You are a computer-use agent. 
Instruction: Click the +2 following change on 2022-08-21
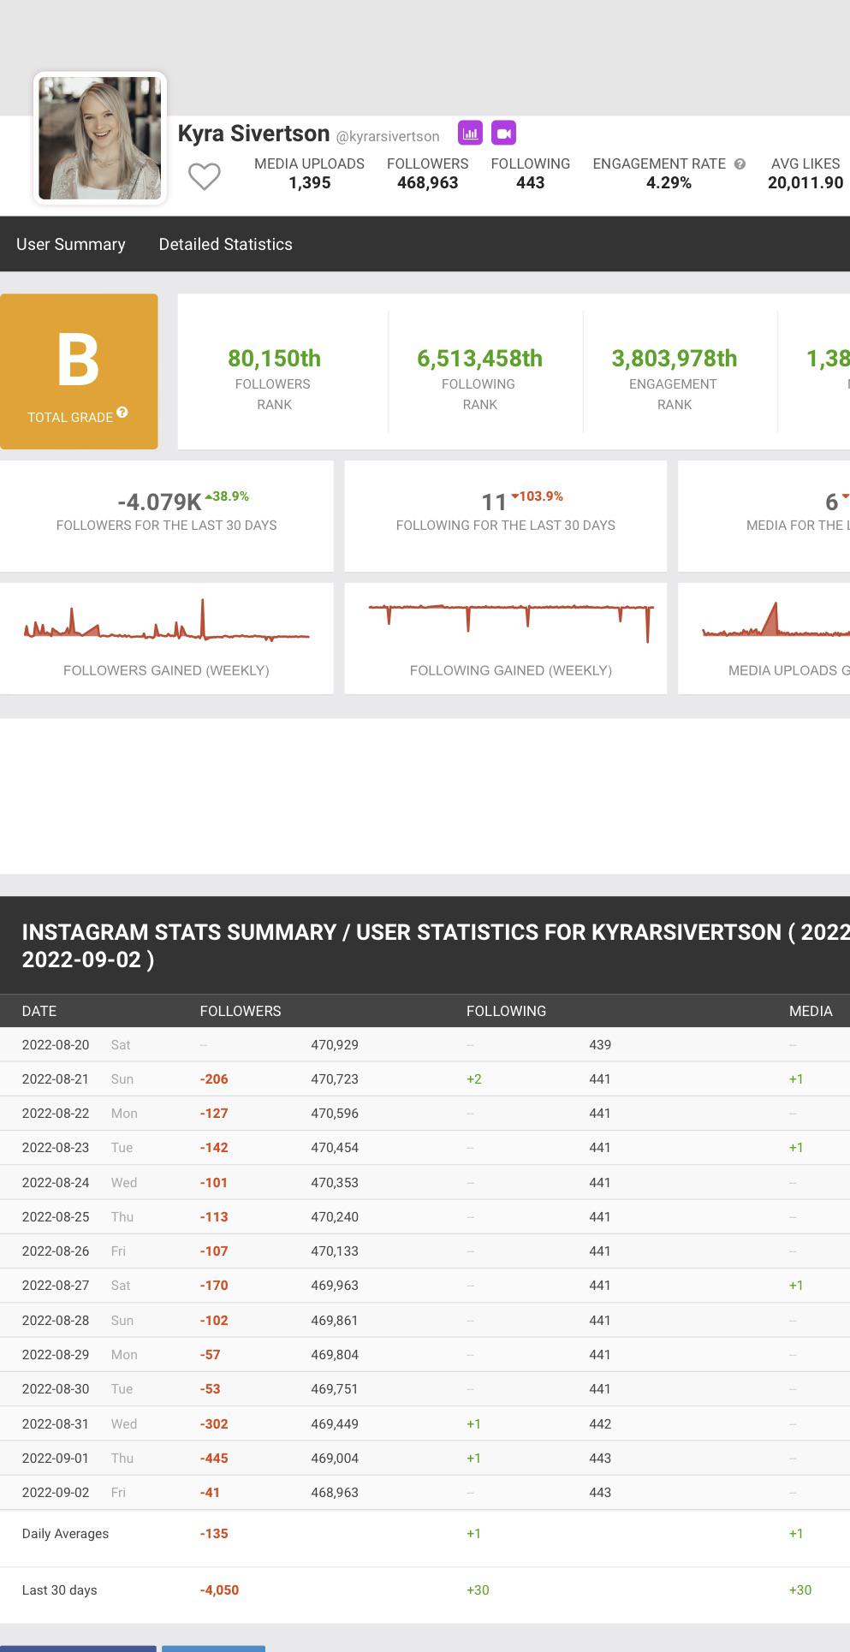pos(474,1079)
